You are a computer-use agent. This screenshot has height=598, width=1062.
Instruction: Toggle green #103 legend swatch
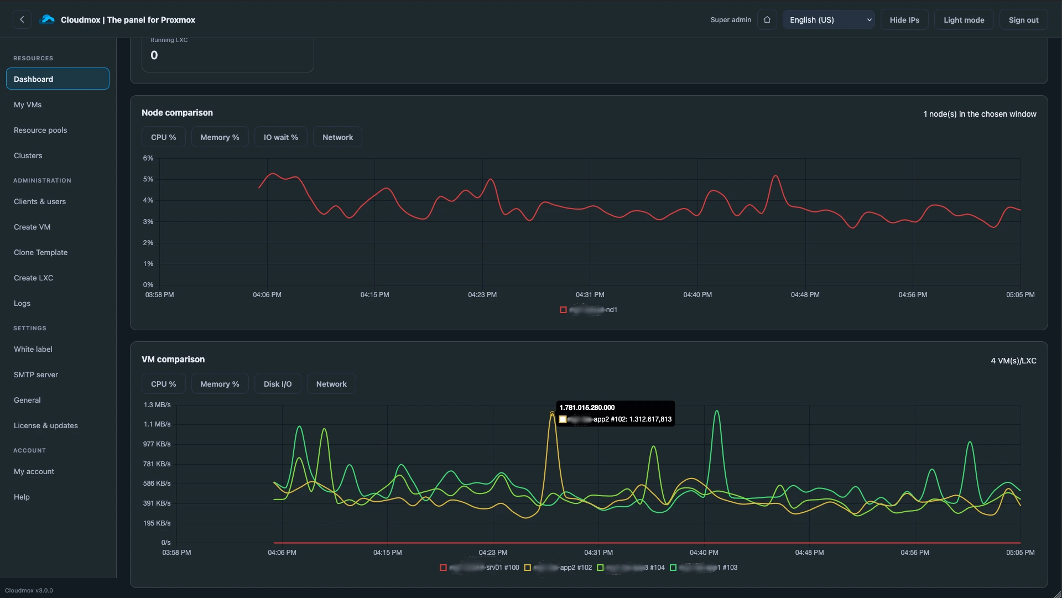tap(673, 568)
